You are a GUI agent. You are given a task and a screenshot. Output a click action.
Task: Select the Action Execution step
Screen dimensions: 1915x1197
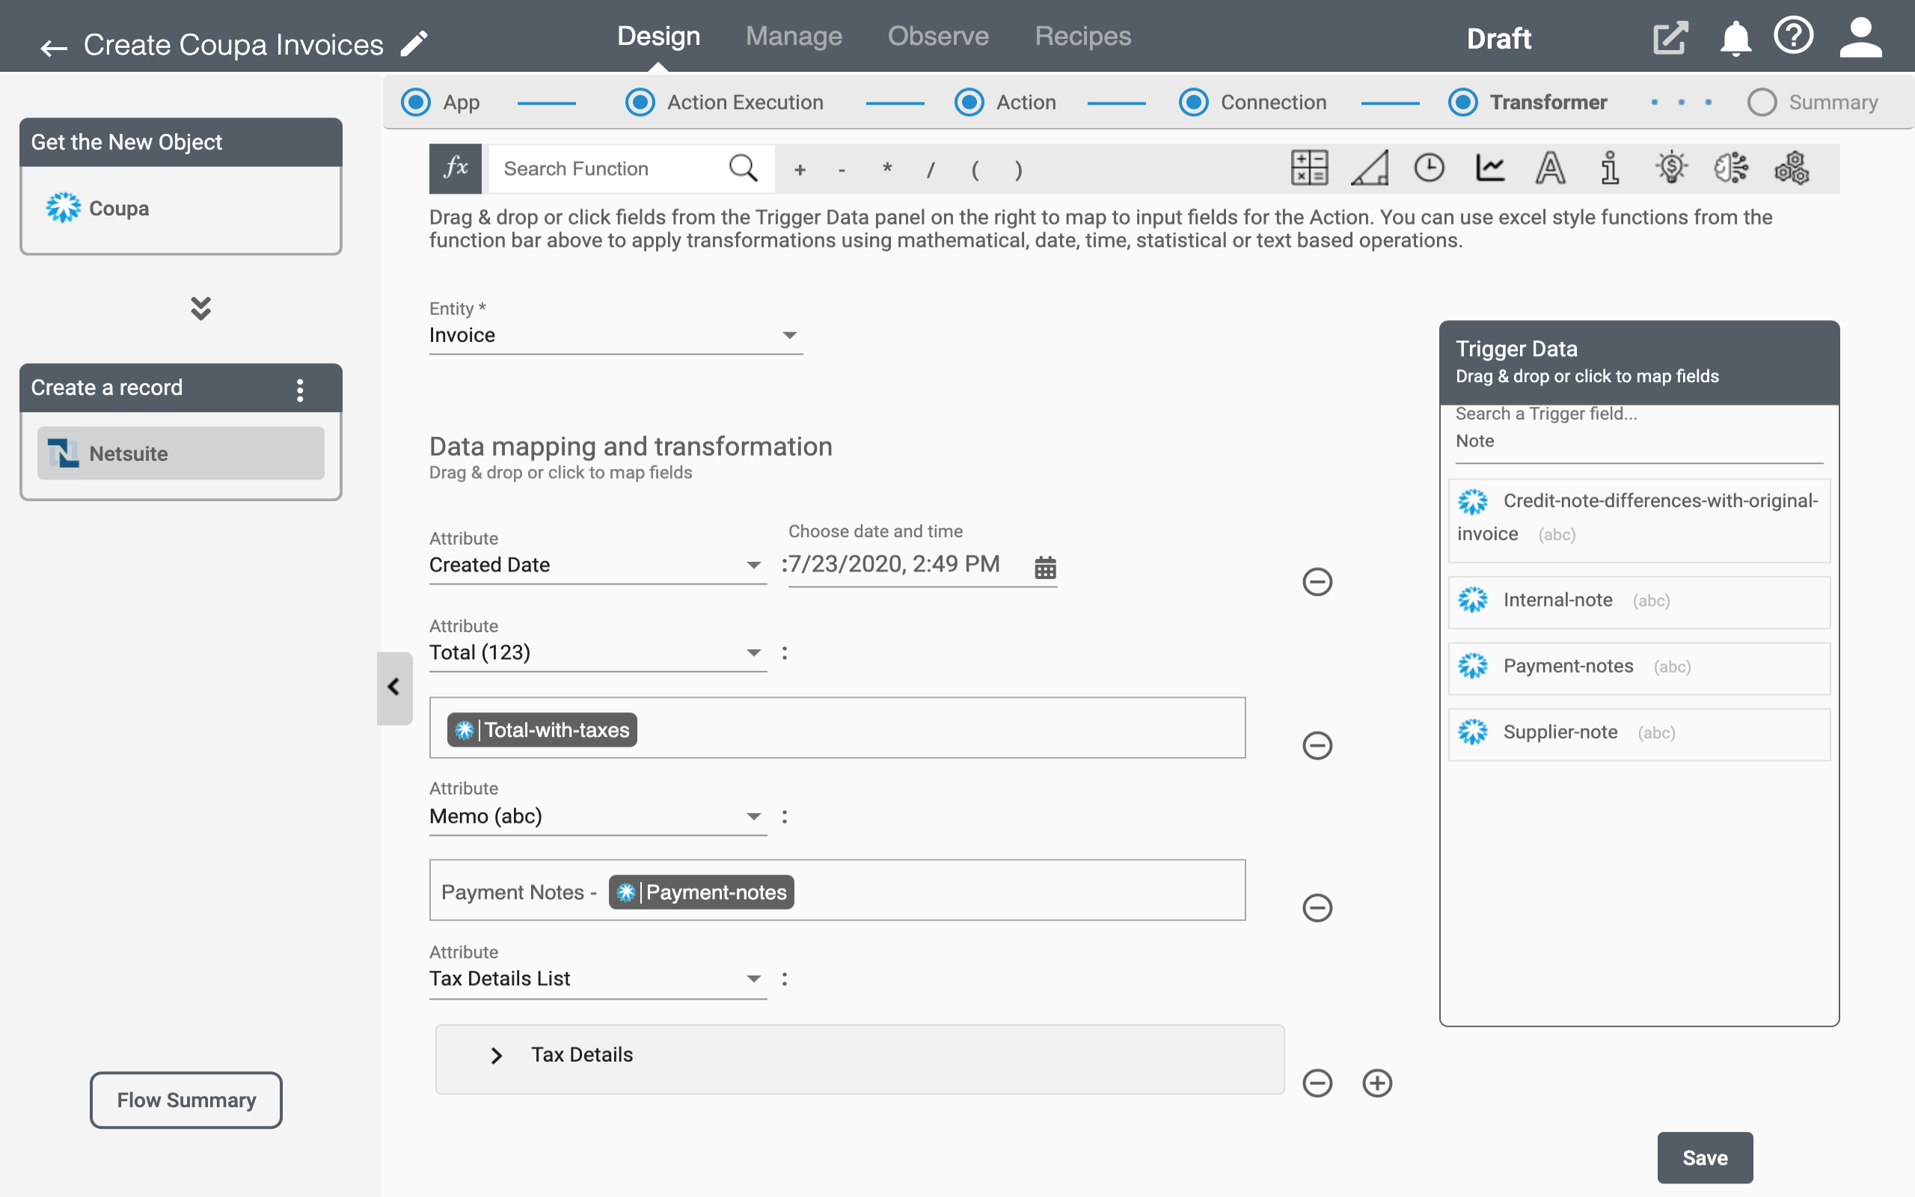640,102
